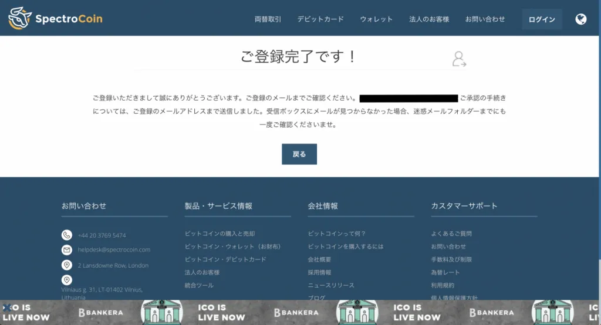Open the 手数料及び制限 link
Screen dimensions: 601x325
451,259
